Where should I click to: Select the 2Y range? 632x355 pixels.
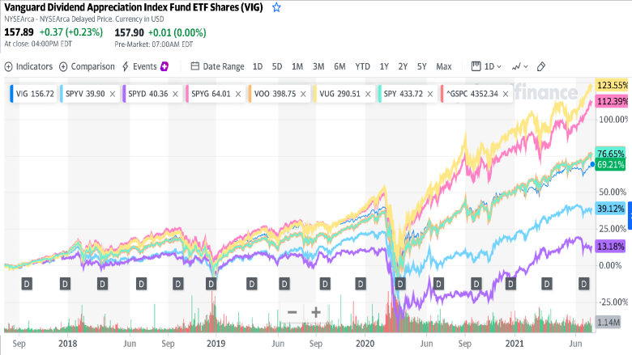click(403, 66)
